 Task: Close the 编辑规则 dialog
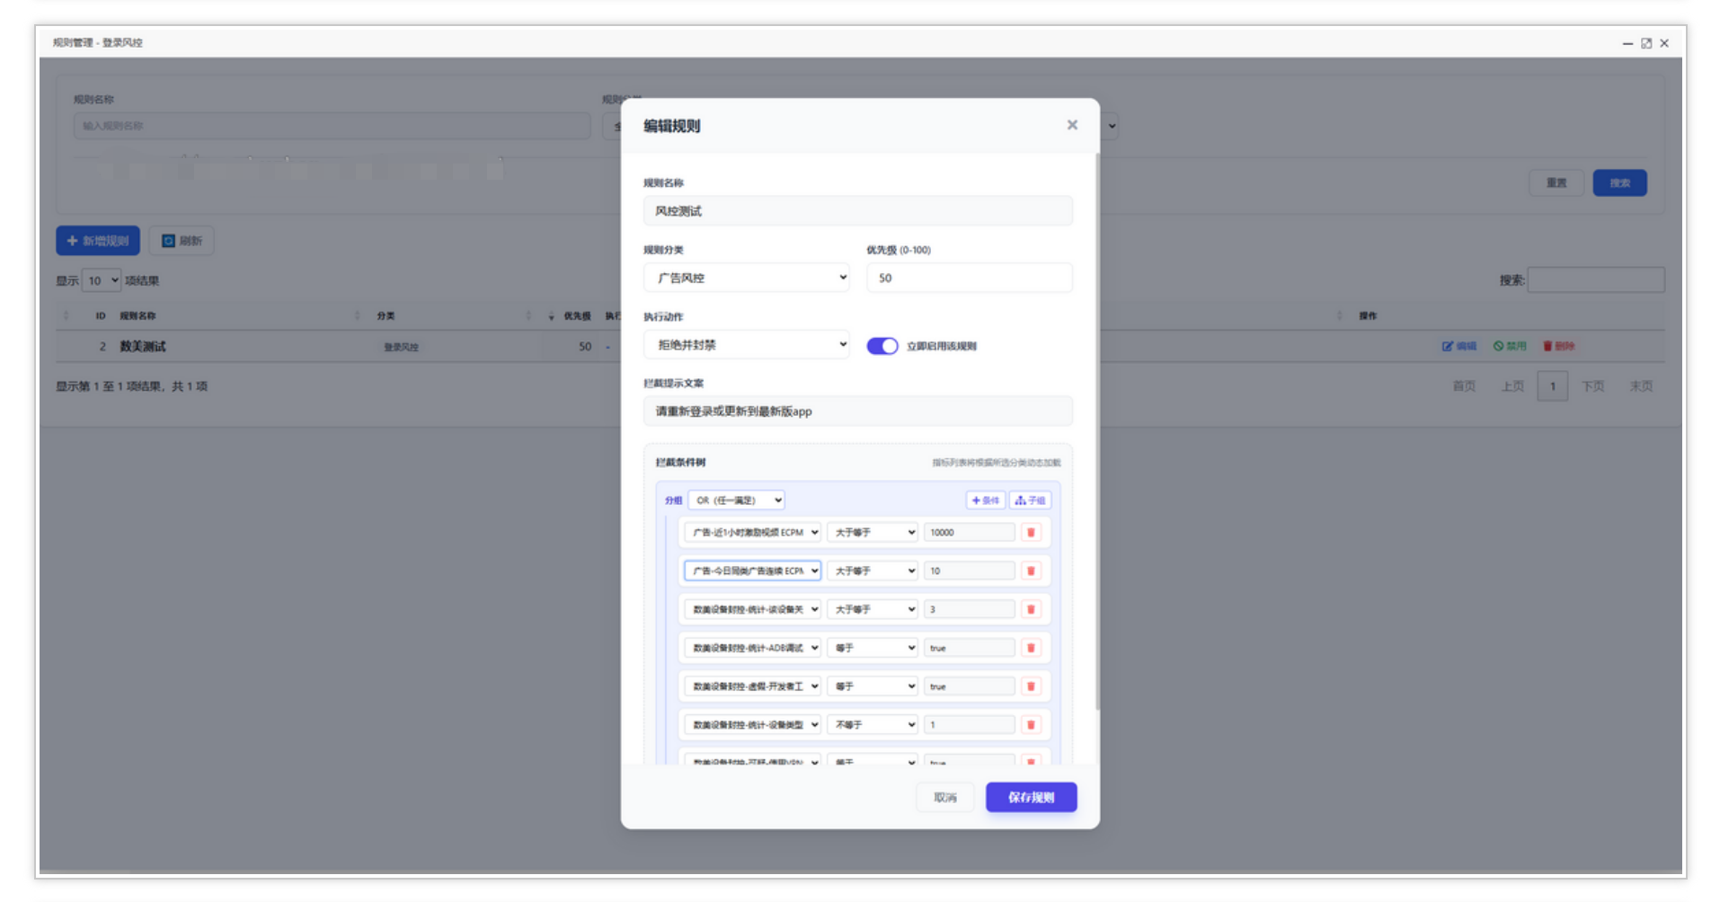click(x=1072, y=125)
